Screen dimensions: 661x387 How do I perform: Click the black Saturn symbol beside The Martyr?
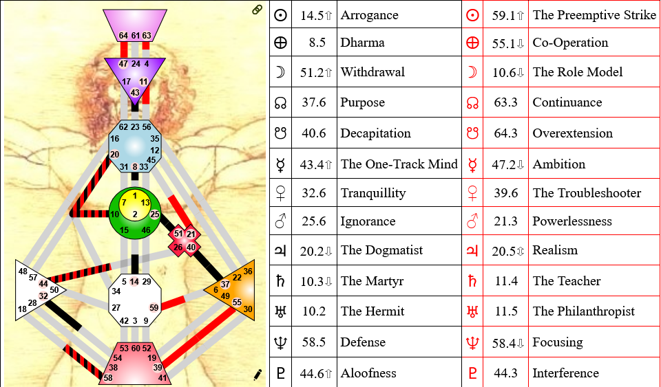[280, 281]
